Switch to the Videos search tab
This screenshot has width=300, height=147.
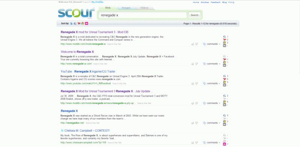tap(144, 8)
